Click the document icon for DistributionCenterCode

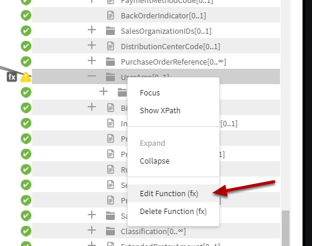111,46
